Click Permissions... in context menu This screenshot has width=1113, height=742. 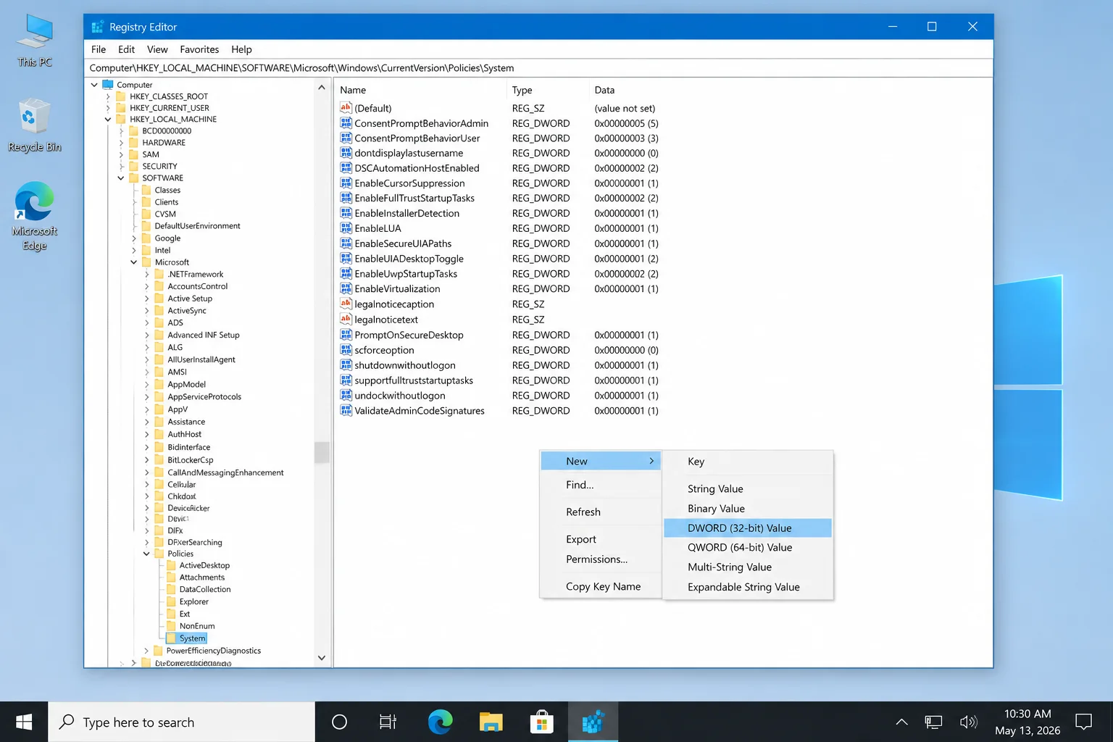pyautogui.click(x=601, y=559)
